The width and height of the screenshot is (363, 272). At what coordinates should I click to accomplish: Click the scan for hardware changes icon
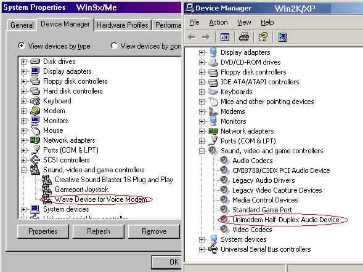pyautogui.click(x=282, y=37)
